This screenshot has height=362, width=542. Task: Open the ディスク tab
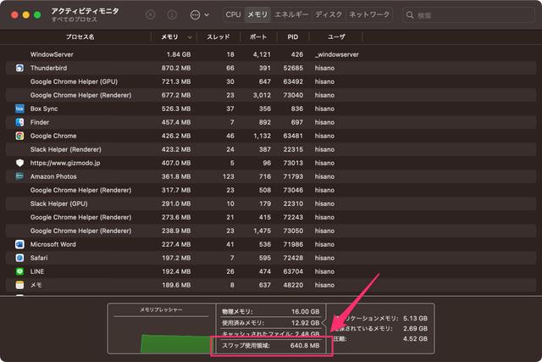click(329, 15)
